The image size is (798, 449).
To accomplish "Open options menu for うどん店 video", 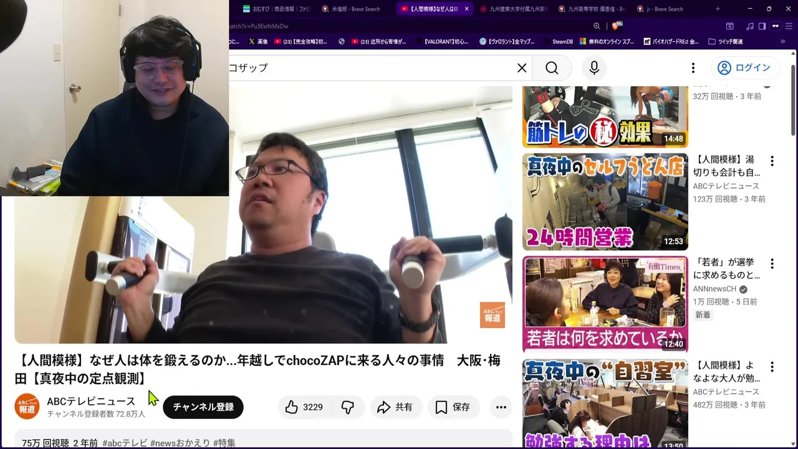I will coord(772,161).
